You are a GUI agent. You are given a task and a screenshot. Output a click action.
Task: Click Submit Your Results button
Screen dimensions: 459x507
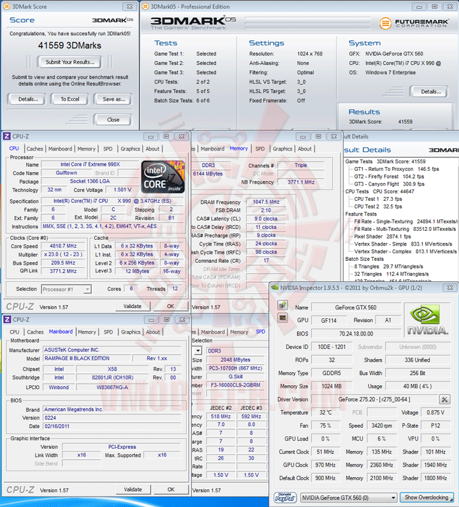tap(70, 62)
